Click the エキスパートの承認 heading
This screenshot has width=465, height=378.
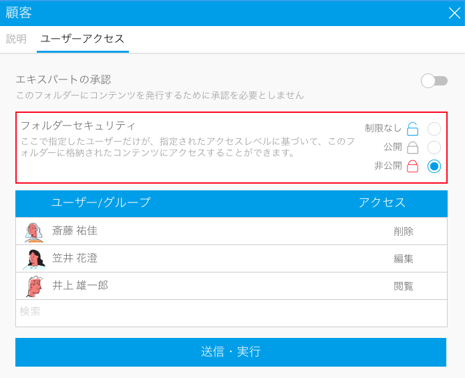tap(63, 79)
